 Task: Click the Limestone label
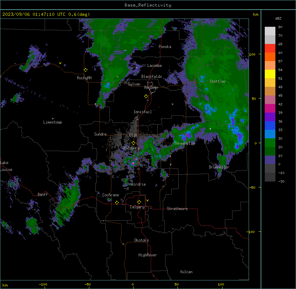point(53,122)
